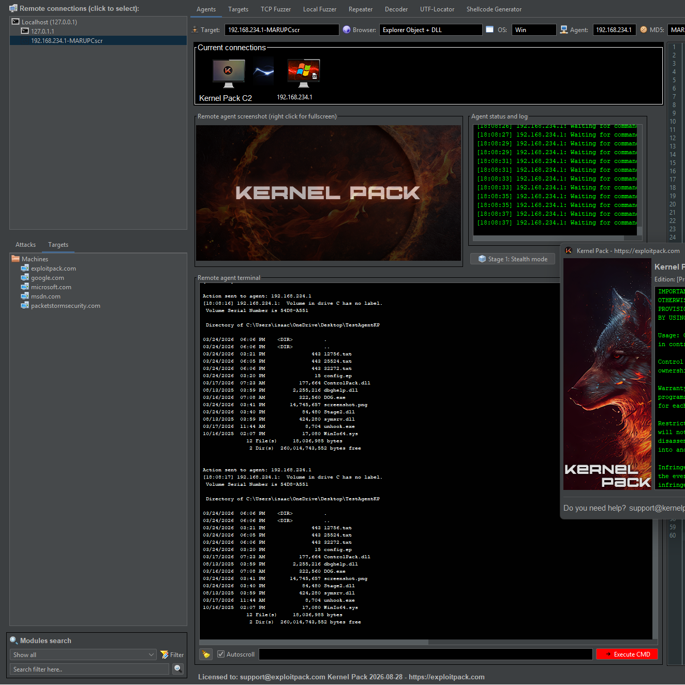Image resolution: width=685 pixels, height=685 pixels.
Task: Click the Kernel Pack wolf artwork in popup
Action: 607,374
